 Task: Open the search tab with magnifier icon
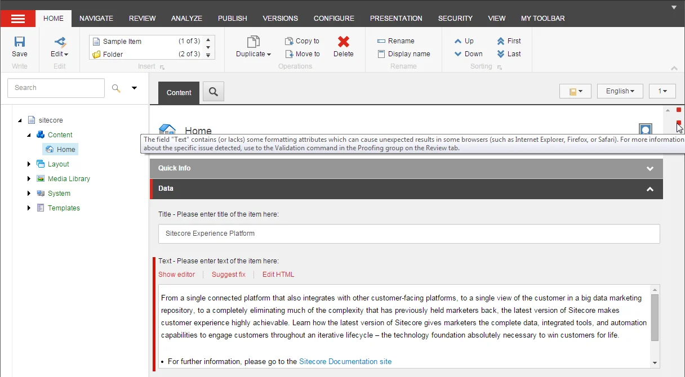coord(213,92)
